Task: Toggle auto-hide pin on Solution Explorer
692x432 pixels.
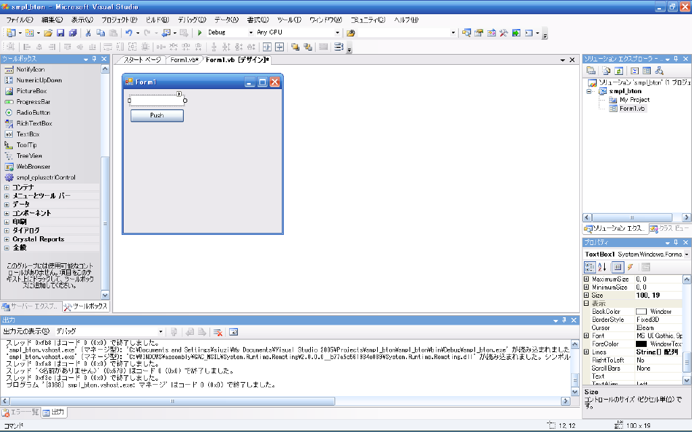Action: click(676, 59)
